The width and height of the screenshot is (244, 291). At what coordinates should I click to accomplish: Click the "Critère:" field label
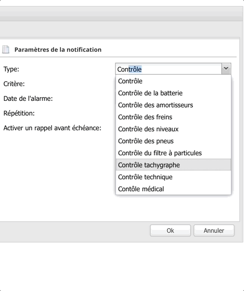(x=14, y=84)
